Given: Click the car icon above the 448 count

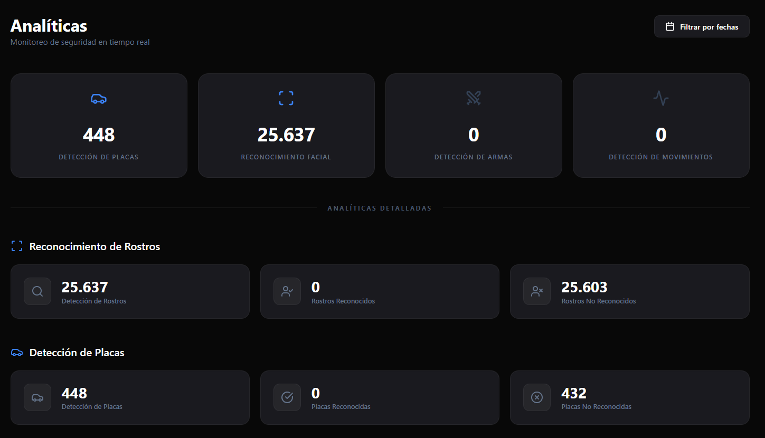Looking at the screenshot, I should point(99,98).
